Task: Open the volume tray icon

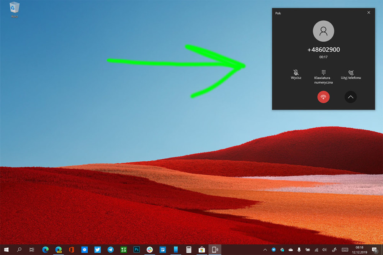Action: [325, 250]
